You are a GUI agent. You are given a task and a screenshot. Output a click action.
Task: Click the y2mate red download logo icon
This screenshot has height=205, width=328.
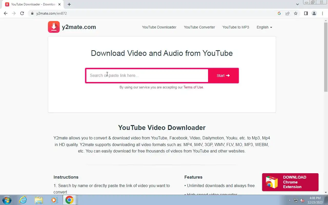pos(54,27)
